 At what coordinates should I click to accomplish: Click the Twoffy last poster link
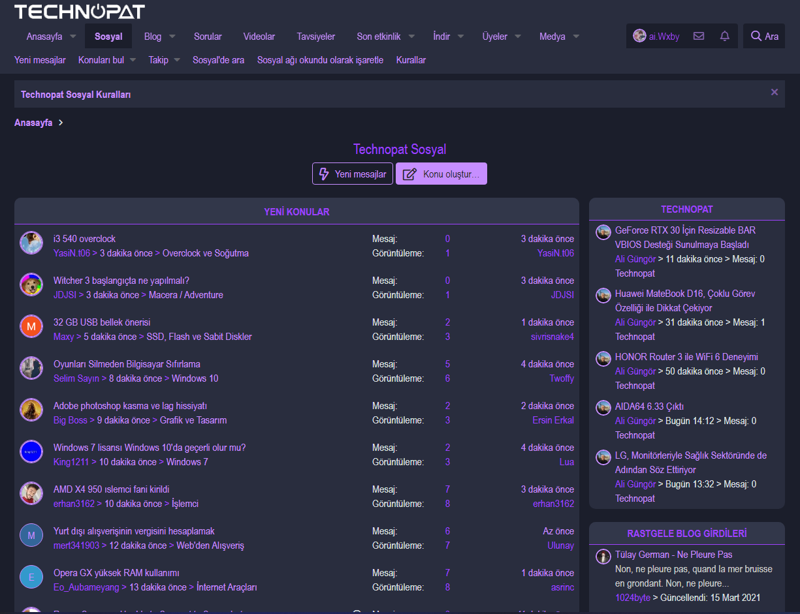(562, 378)
